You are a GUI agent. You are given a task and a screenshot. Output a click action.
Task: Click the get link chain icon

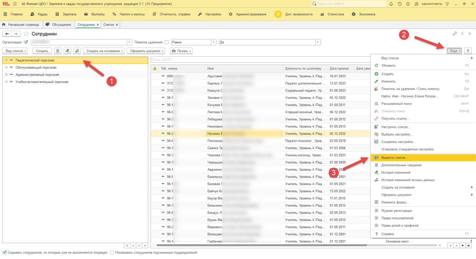[x=455, y=34]
